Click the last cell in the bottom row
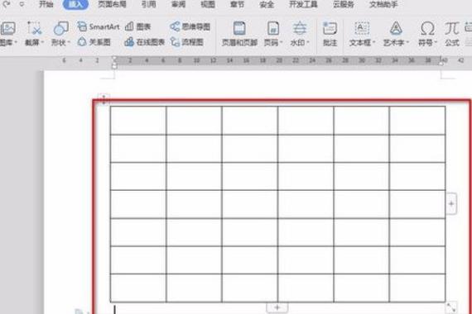This screenshot has height=314, width=472. 417,288
